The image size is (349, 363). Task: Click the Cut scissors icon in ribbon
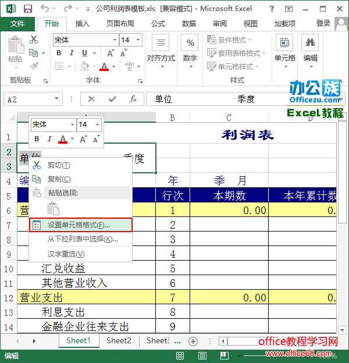point(34,40)
